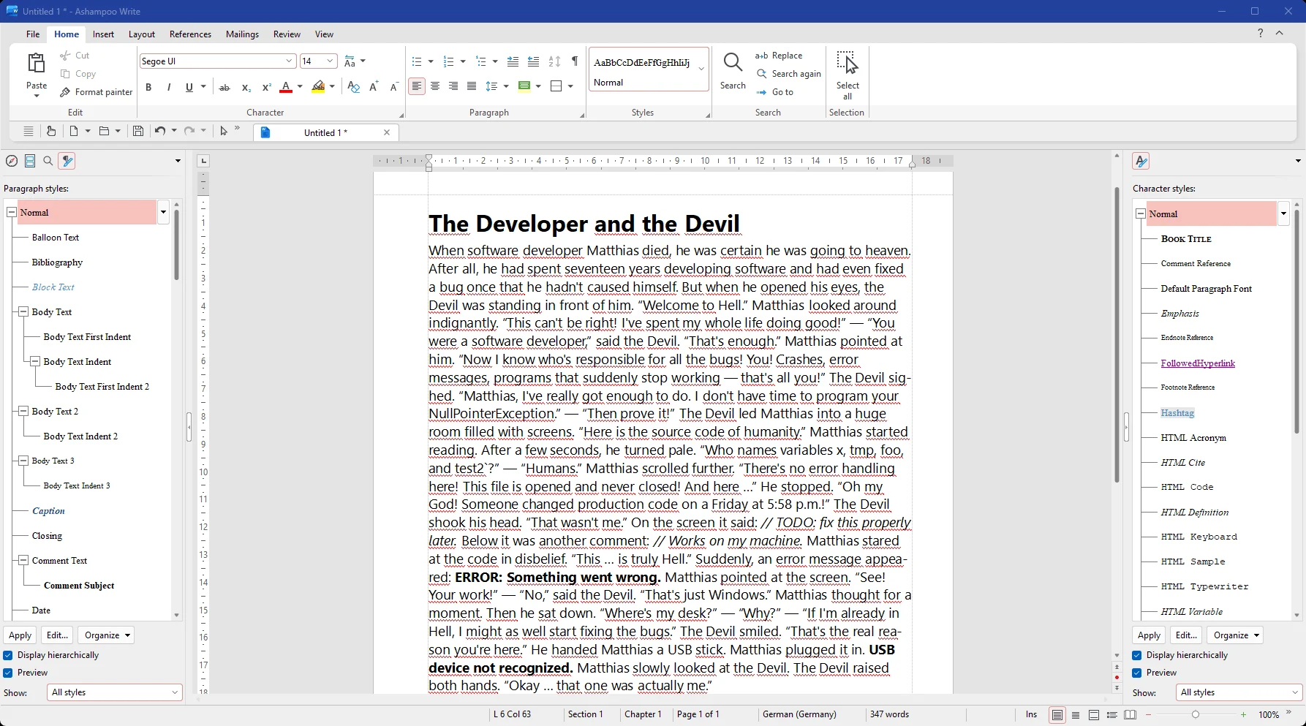The image size is (1306, 726).
Task: Justify the paragraph text
Action: (x=472, y=86)
